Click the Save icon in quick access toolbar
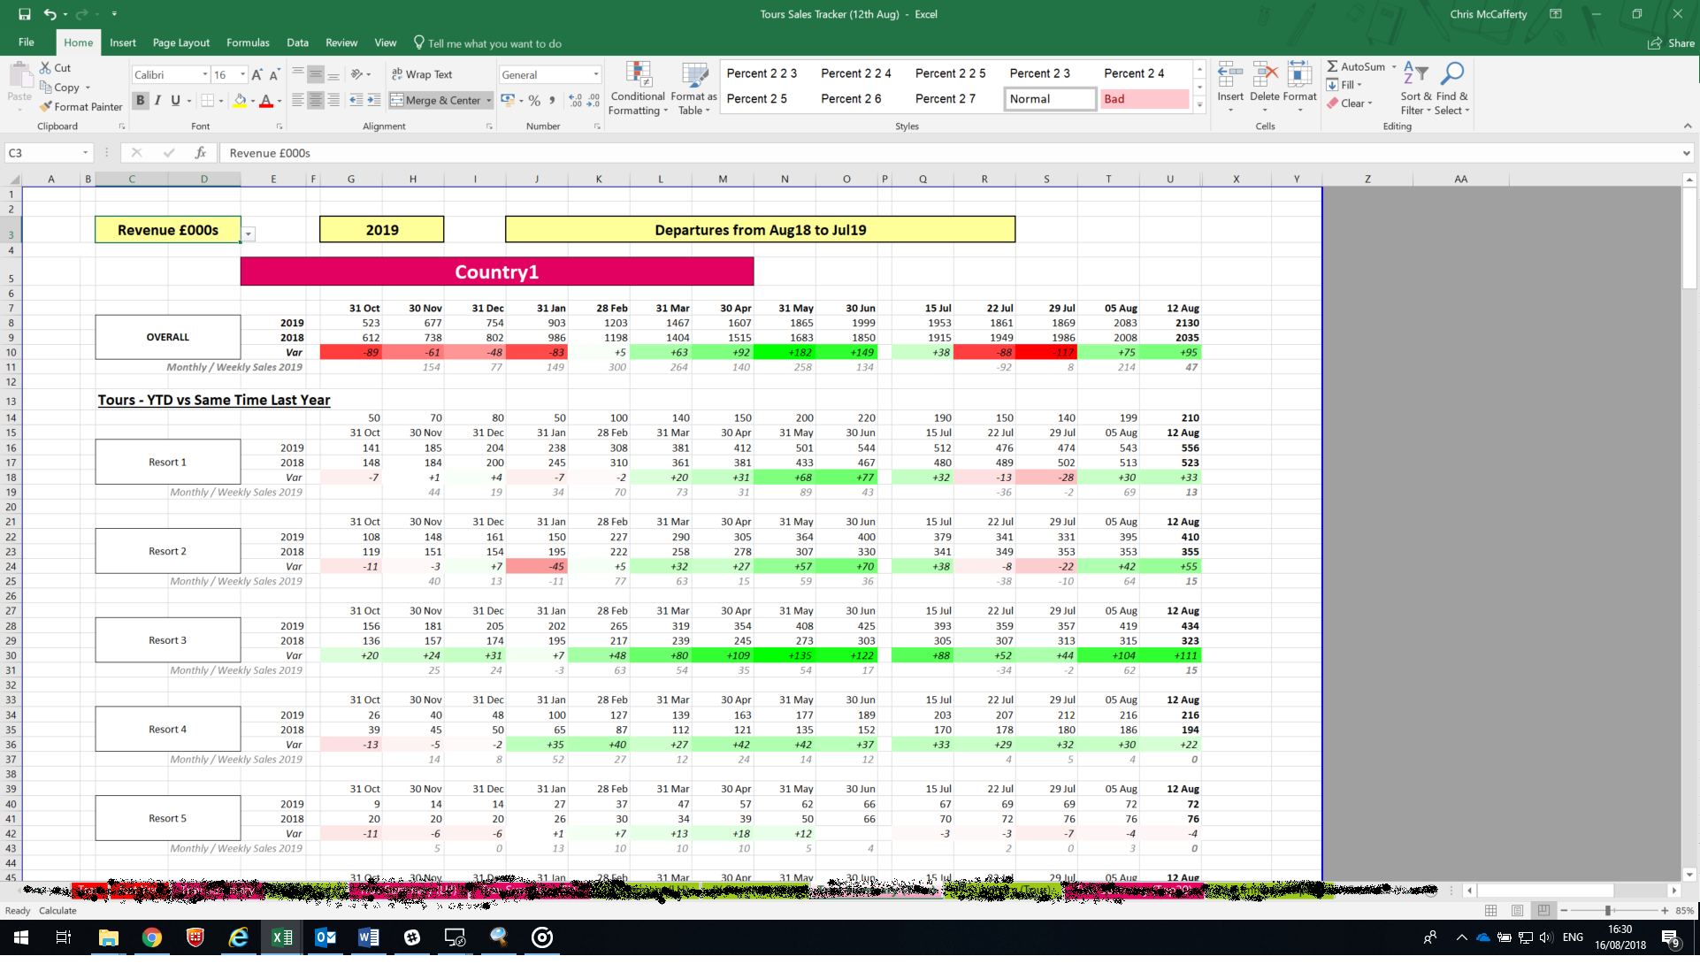 [24, 14]
